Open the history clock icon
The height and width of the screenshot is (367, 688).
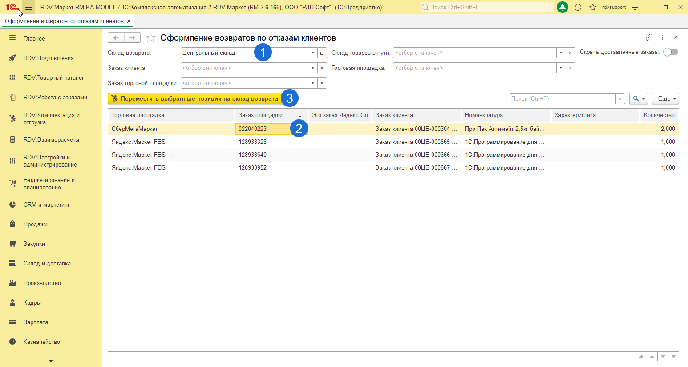[578, 7]
